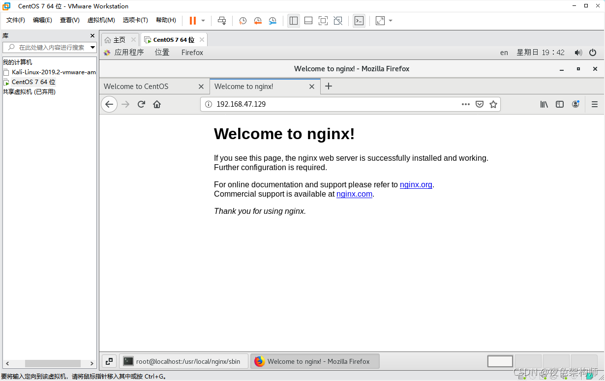Open the 虚拟机(M) menu
Screen dimensions: 605x381
tap(101, 20)
